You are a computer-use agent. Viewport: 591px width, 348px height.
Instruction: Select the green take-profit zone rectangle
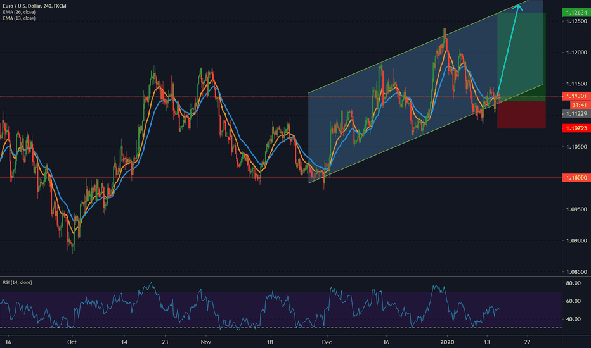(520, 57)
